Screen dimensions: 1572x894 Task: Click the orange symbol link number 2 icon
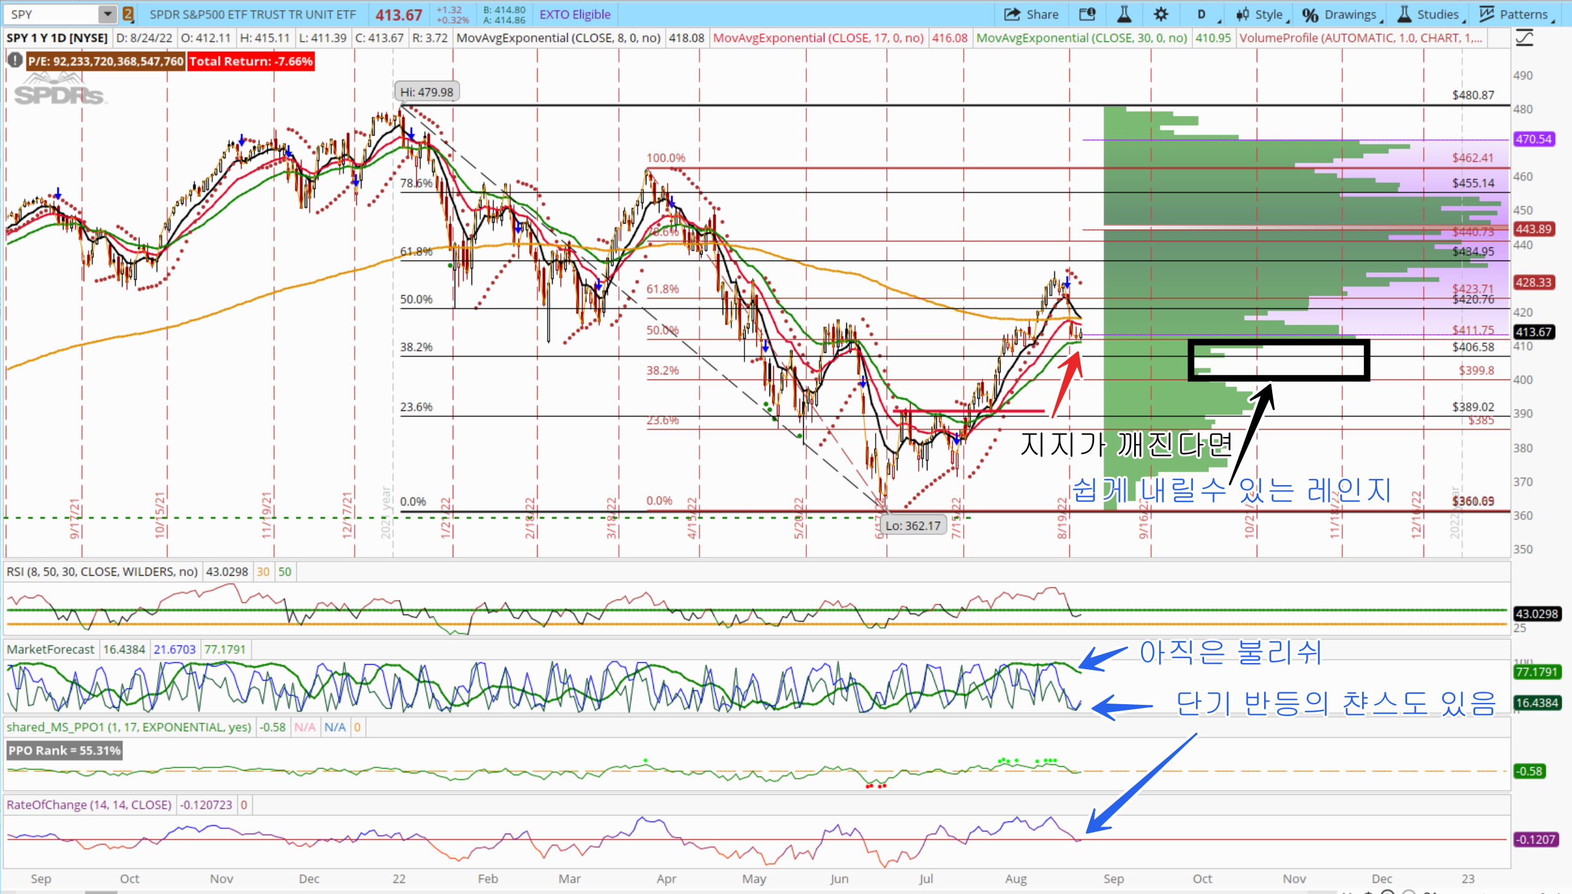(x=127, y=14)
